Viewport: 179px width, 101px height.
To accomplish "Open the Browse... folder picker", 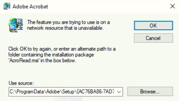I will pos(150,91).
